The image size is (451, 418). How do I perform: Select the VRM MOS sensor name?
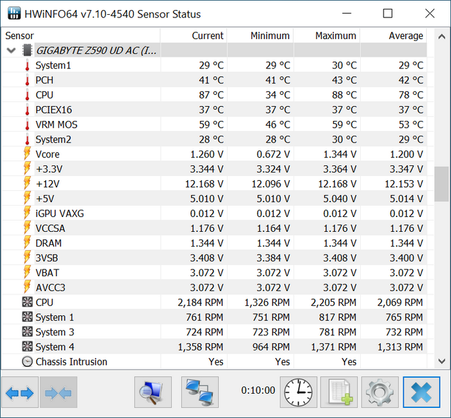click(x=57, y=124)
